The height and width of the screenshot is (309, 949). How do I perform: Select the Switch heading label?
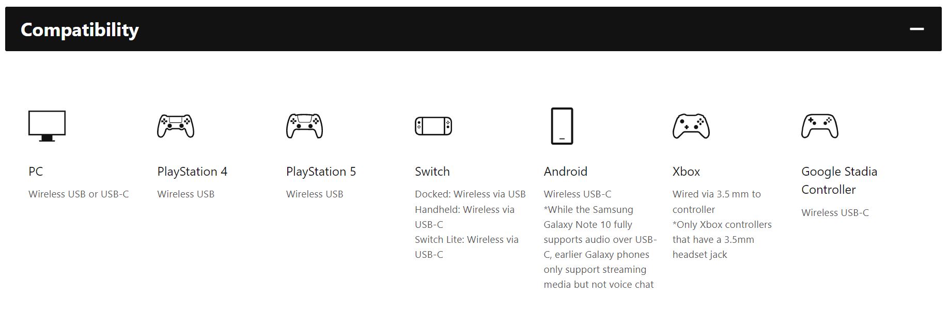click(432, 172)
